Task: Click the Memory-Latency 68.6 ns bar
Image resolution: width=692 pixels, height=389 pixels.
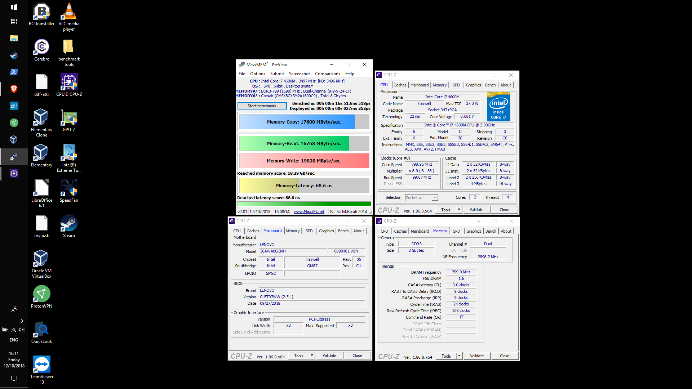Action: [x=304, y=185]
